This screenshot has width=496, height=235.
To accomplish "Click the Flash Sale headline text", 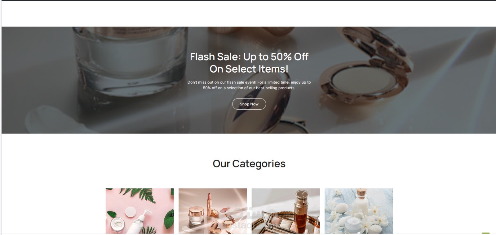I will pos(249,63).
